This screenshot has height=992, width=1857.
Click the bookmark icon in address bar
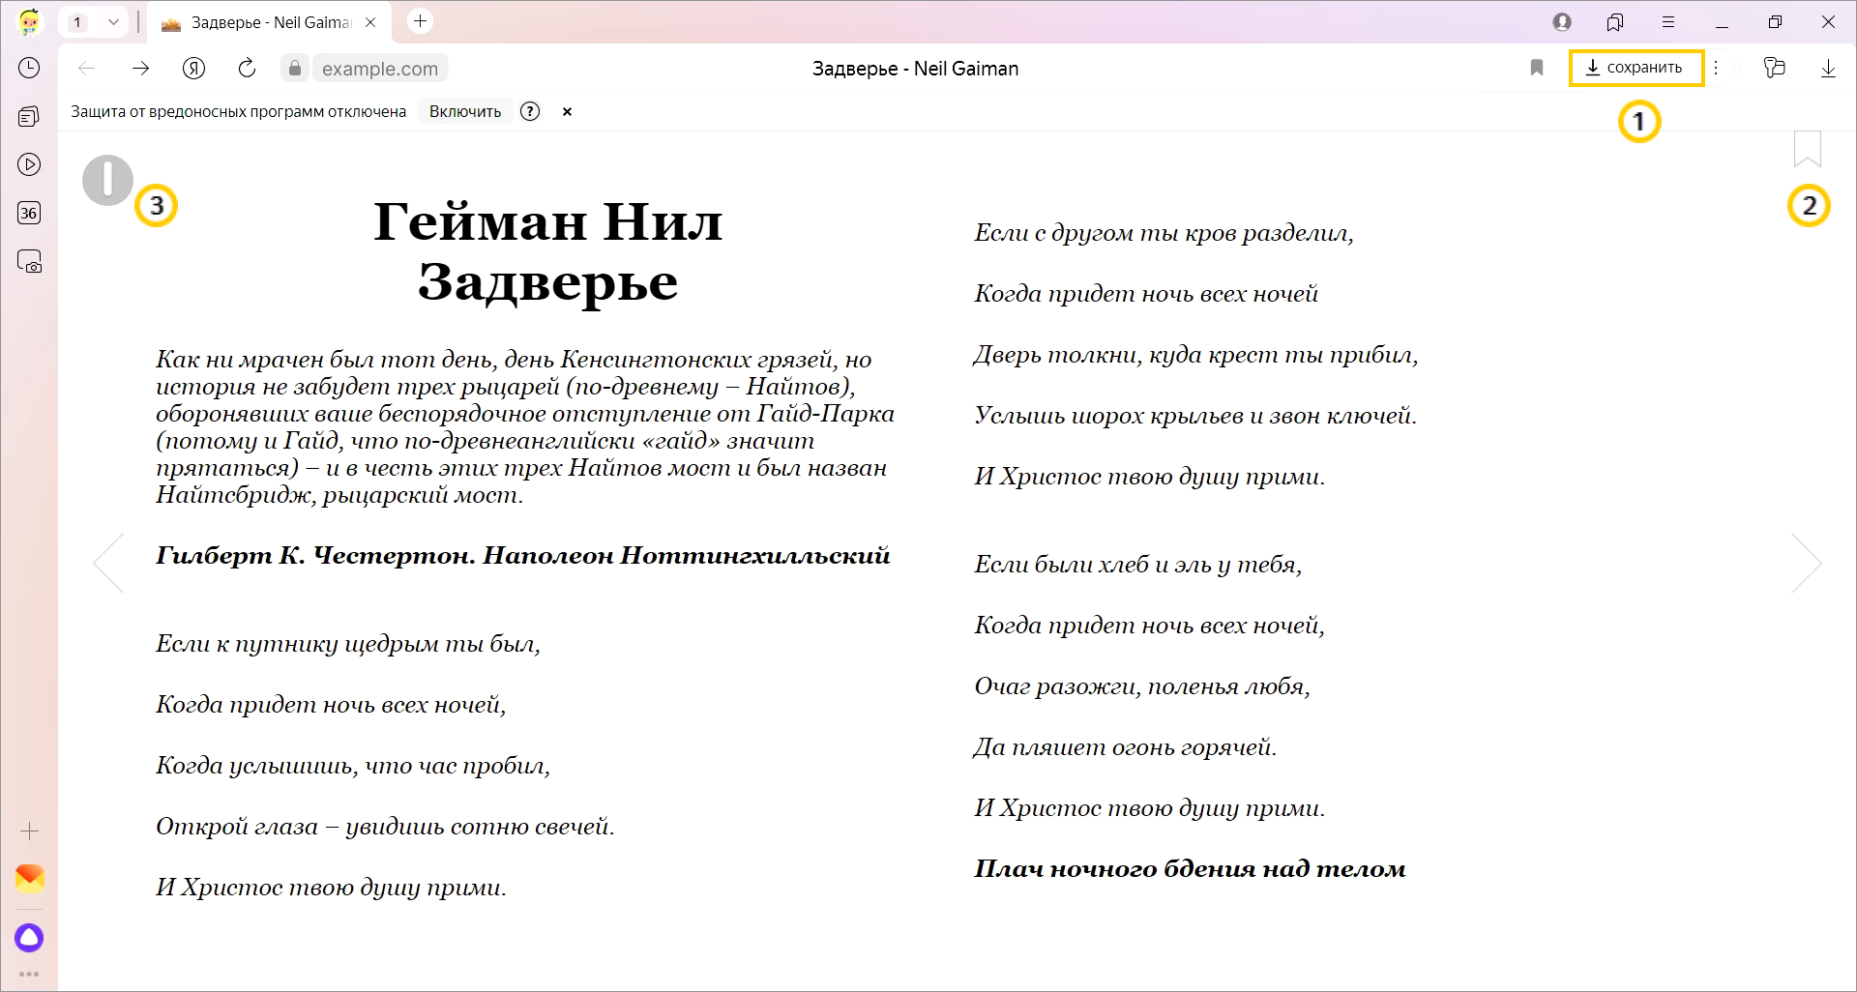pos(1537,68)
